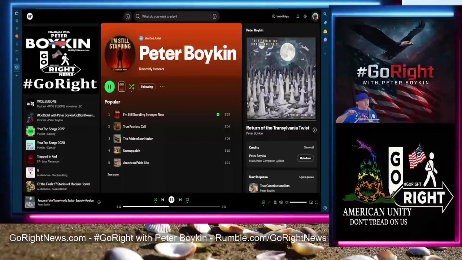
Task: Click 'Show all' credits link
Action: point(309,147)
